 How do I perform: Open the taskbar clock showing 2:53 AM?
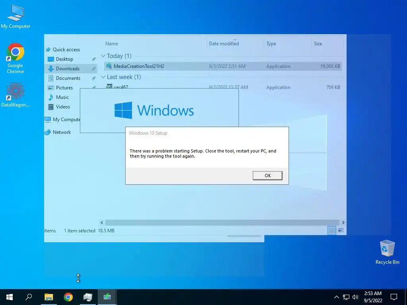(373, 297)
